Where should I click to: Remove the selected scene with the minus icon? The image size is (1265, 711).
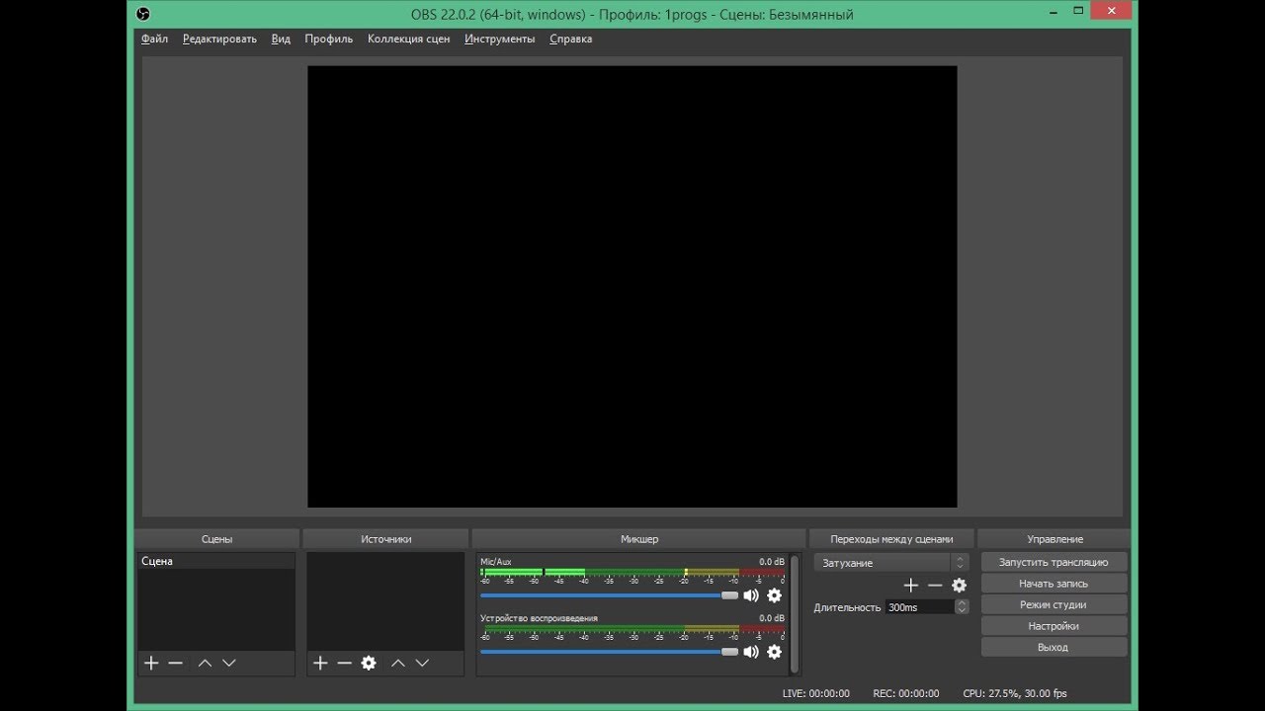(176, 664)
